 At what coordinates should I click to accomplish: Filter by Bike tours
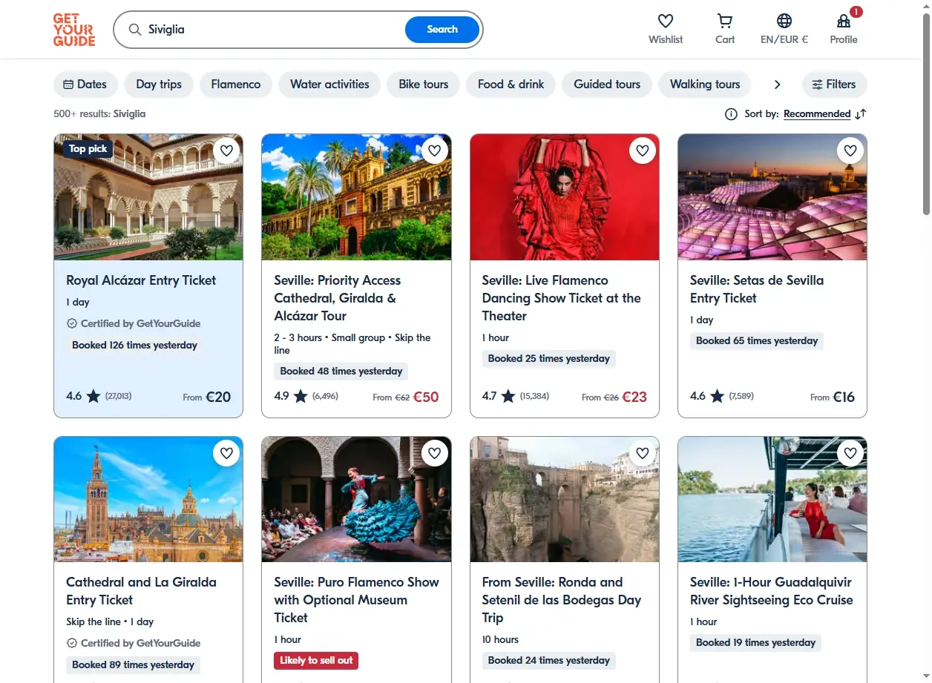point(424,85)
